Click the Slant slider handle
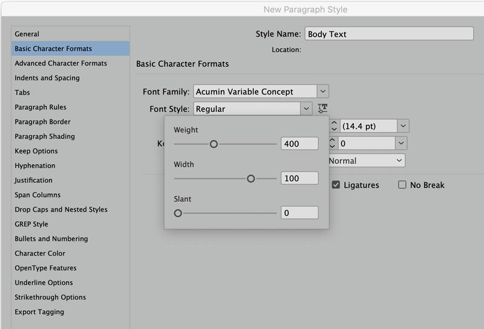 coord(178,213)
